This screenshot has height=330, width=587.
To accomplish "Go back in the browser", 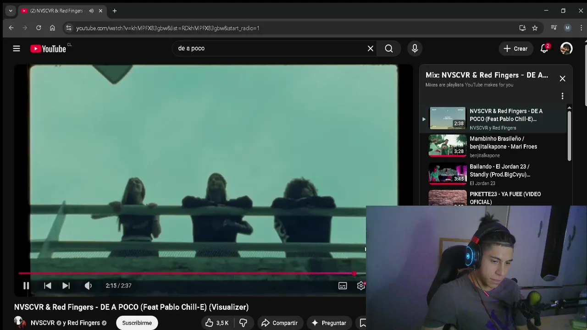I will (11, 28).
